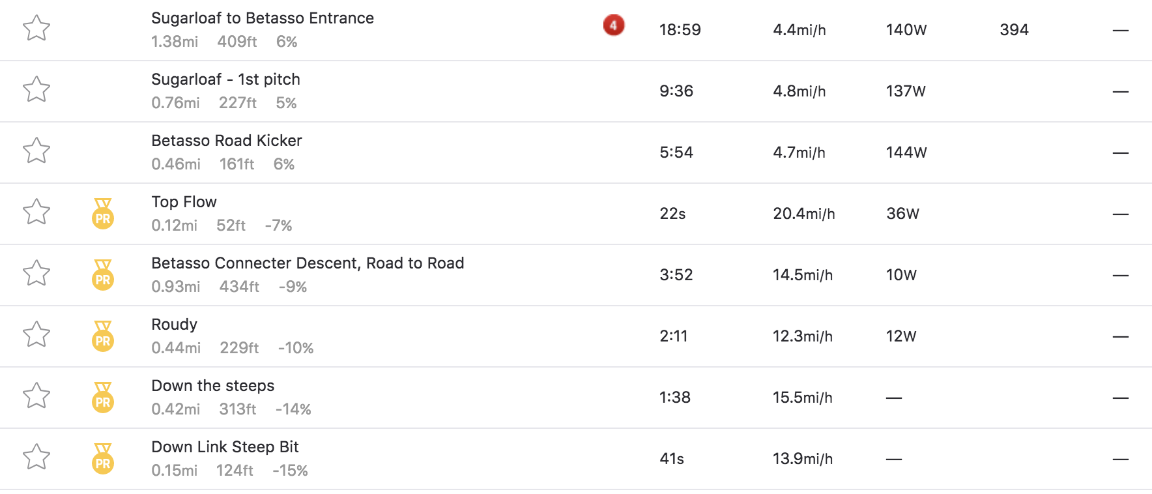This screenshot has width=1152, height=494.
Task: Favorite the Roudy segment with star
Action: [x=36, y=334]
